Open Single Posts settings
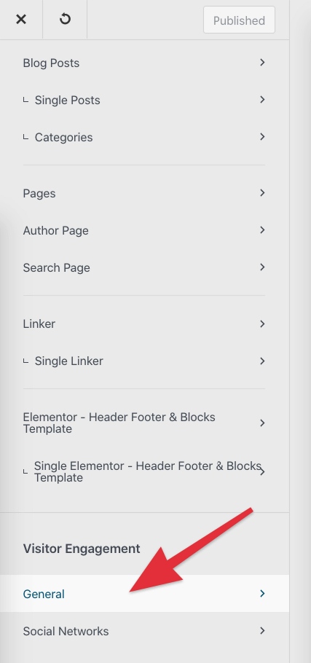 pos(144,100)
